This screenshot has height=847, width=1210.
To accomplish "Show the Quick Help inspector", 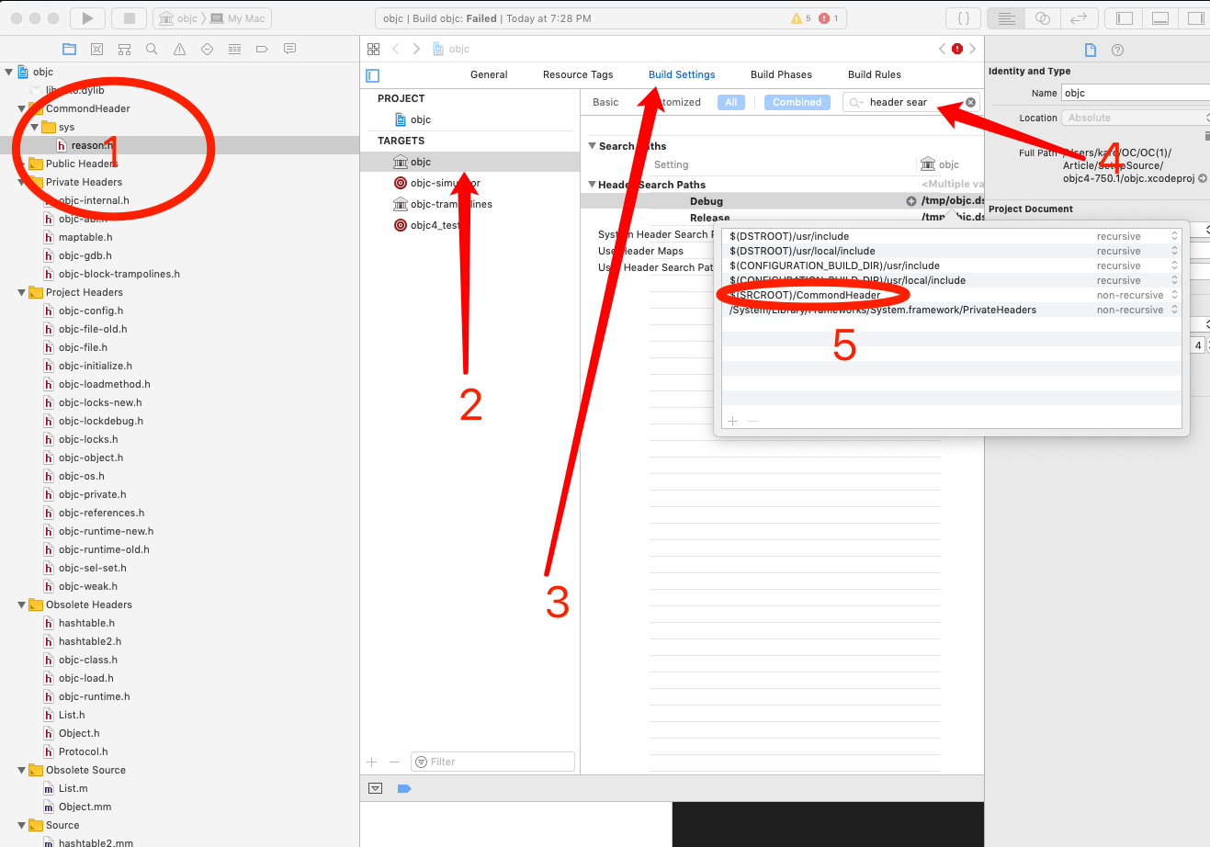I will (1117, 50).
